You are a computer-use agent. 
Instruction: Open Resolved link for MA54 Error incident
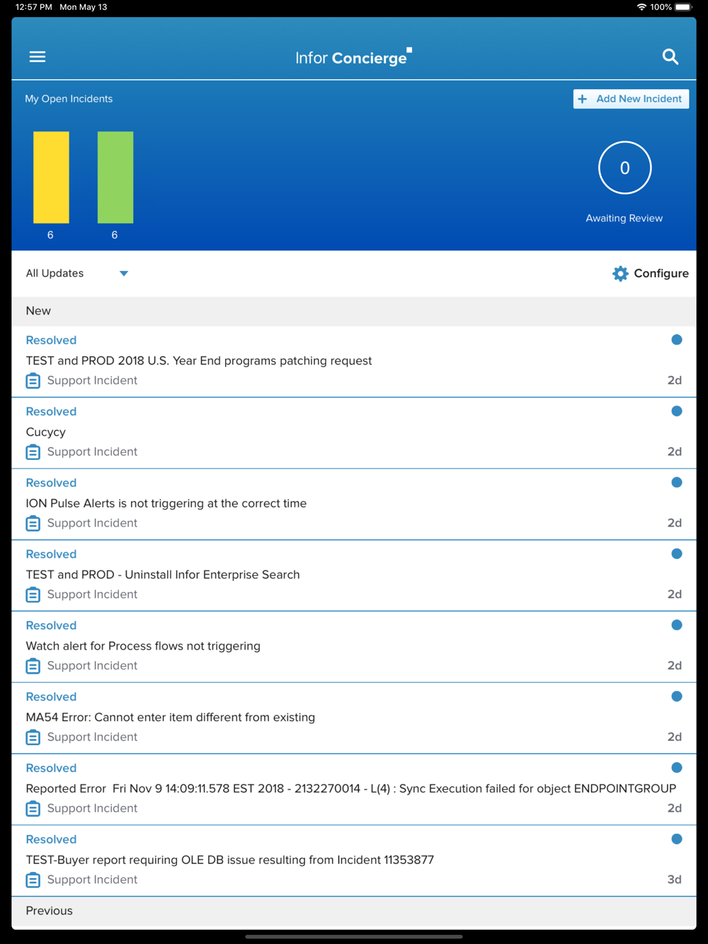[51, 697]
